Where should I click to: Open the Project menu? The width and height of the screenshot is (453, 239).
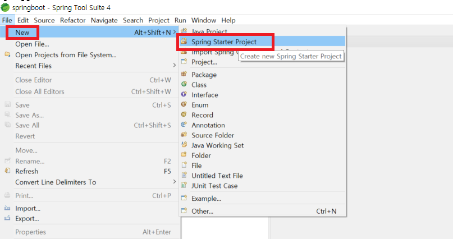pos(159,20)
